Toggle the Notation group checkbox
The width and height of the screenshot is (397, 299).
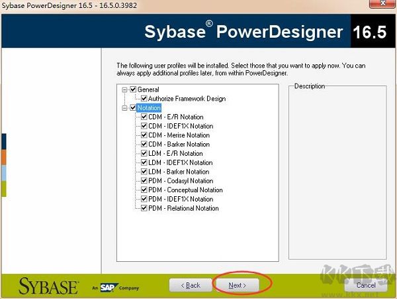coord(133,107)
